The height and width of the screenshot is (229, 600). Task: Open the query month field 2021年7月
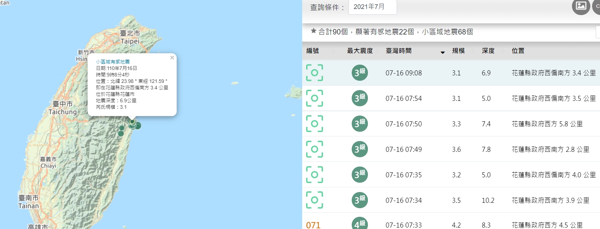click(373, 7)
